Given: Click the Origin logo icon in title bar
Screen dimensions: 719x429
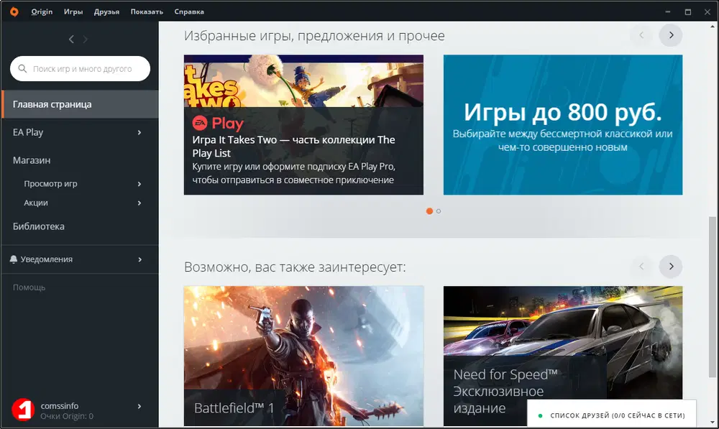Looking at the screenshot, I should point(14,11).
